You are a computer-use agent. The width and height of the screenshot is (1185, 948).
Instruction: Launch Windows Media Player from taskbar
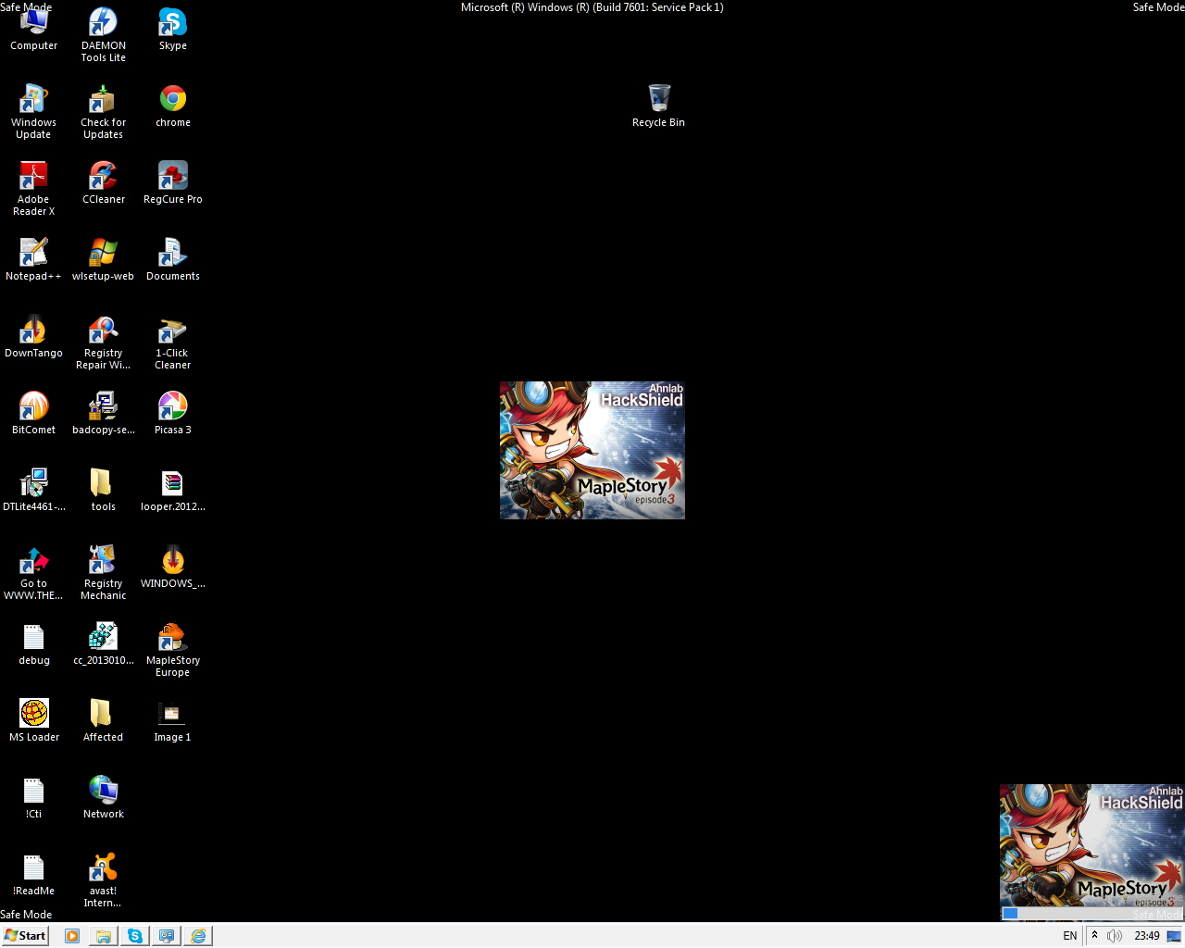point(72,936)
